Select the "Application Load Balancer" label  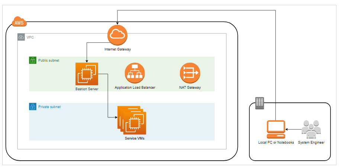coord(135,88)
